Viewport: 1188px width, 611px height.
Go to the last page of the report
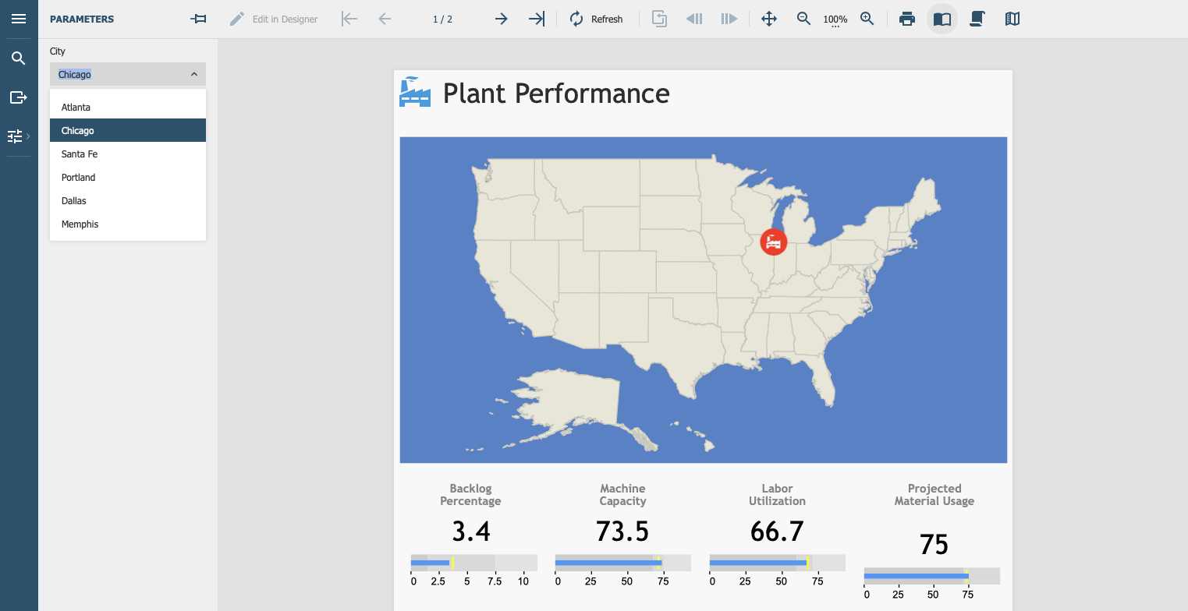point(536,18)
